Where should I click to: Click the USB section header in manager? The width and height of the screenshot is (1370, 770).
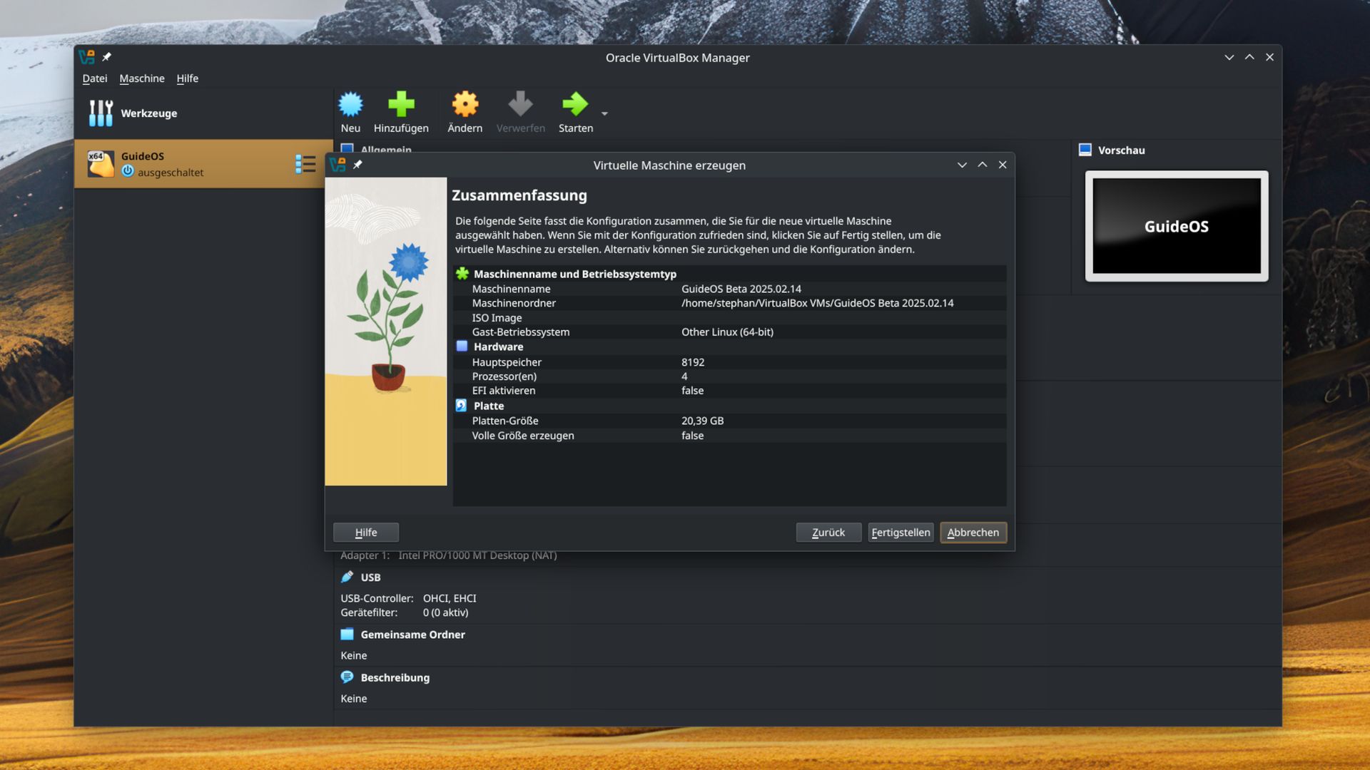pyautogui.click(x=370, y=577)
